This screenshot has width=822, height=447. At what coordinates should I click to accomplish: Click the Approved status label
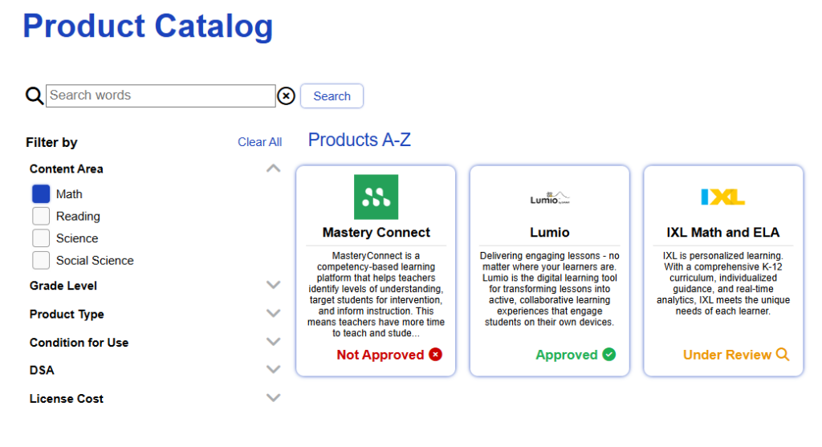[566, 355]
